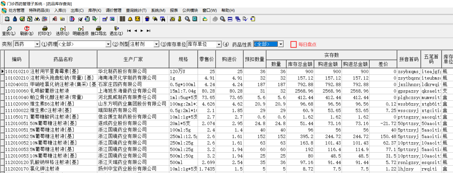
Task: Click the cyan X box toolbar icon
Action: click(x=195, y=19)
